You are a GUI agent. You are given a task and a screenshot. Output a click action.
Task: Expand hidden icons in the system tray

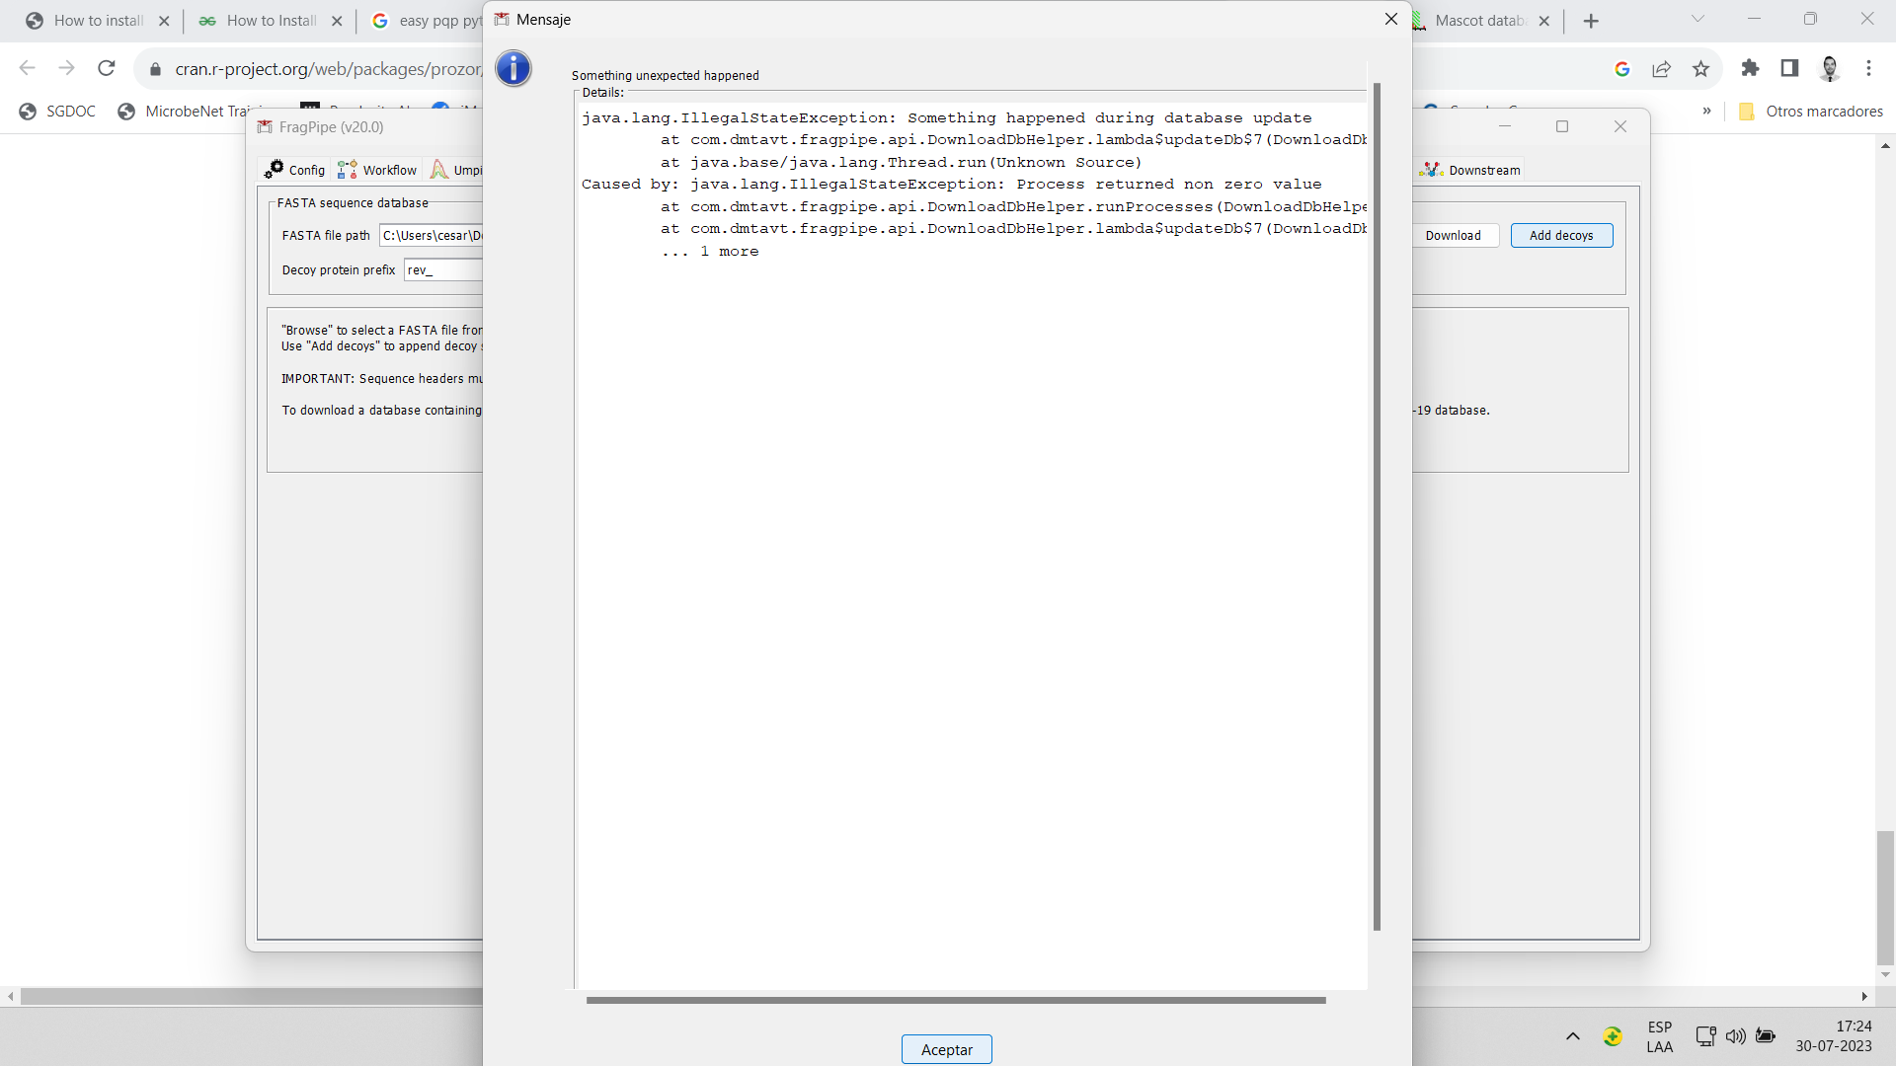tap(1573, 1036)
